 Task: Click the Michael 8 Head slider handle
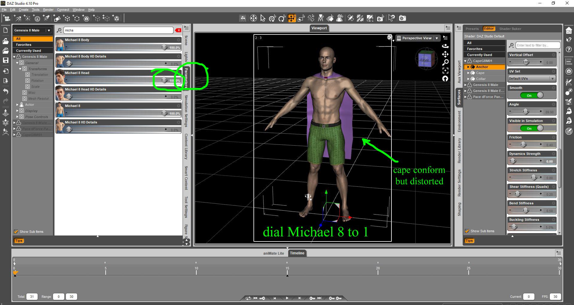coord(164,80)
